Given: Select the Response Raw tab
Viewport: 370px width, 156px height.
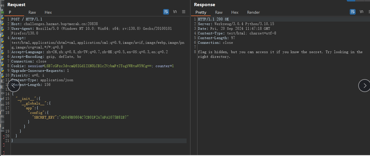Looking at the screenshot, I should point(219,12).
